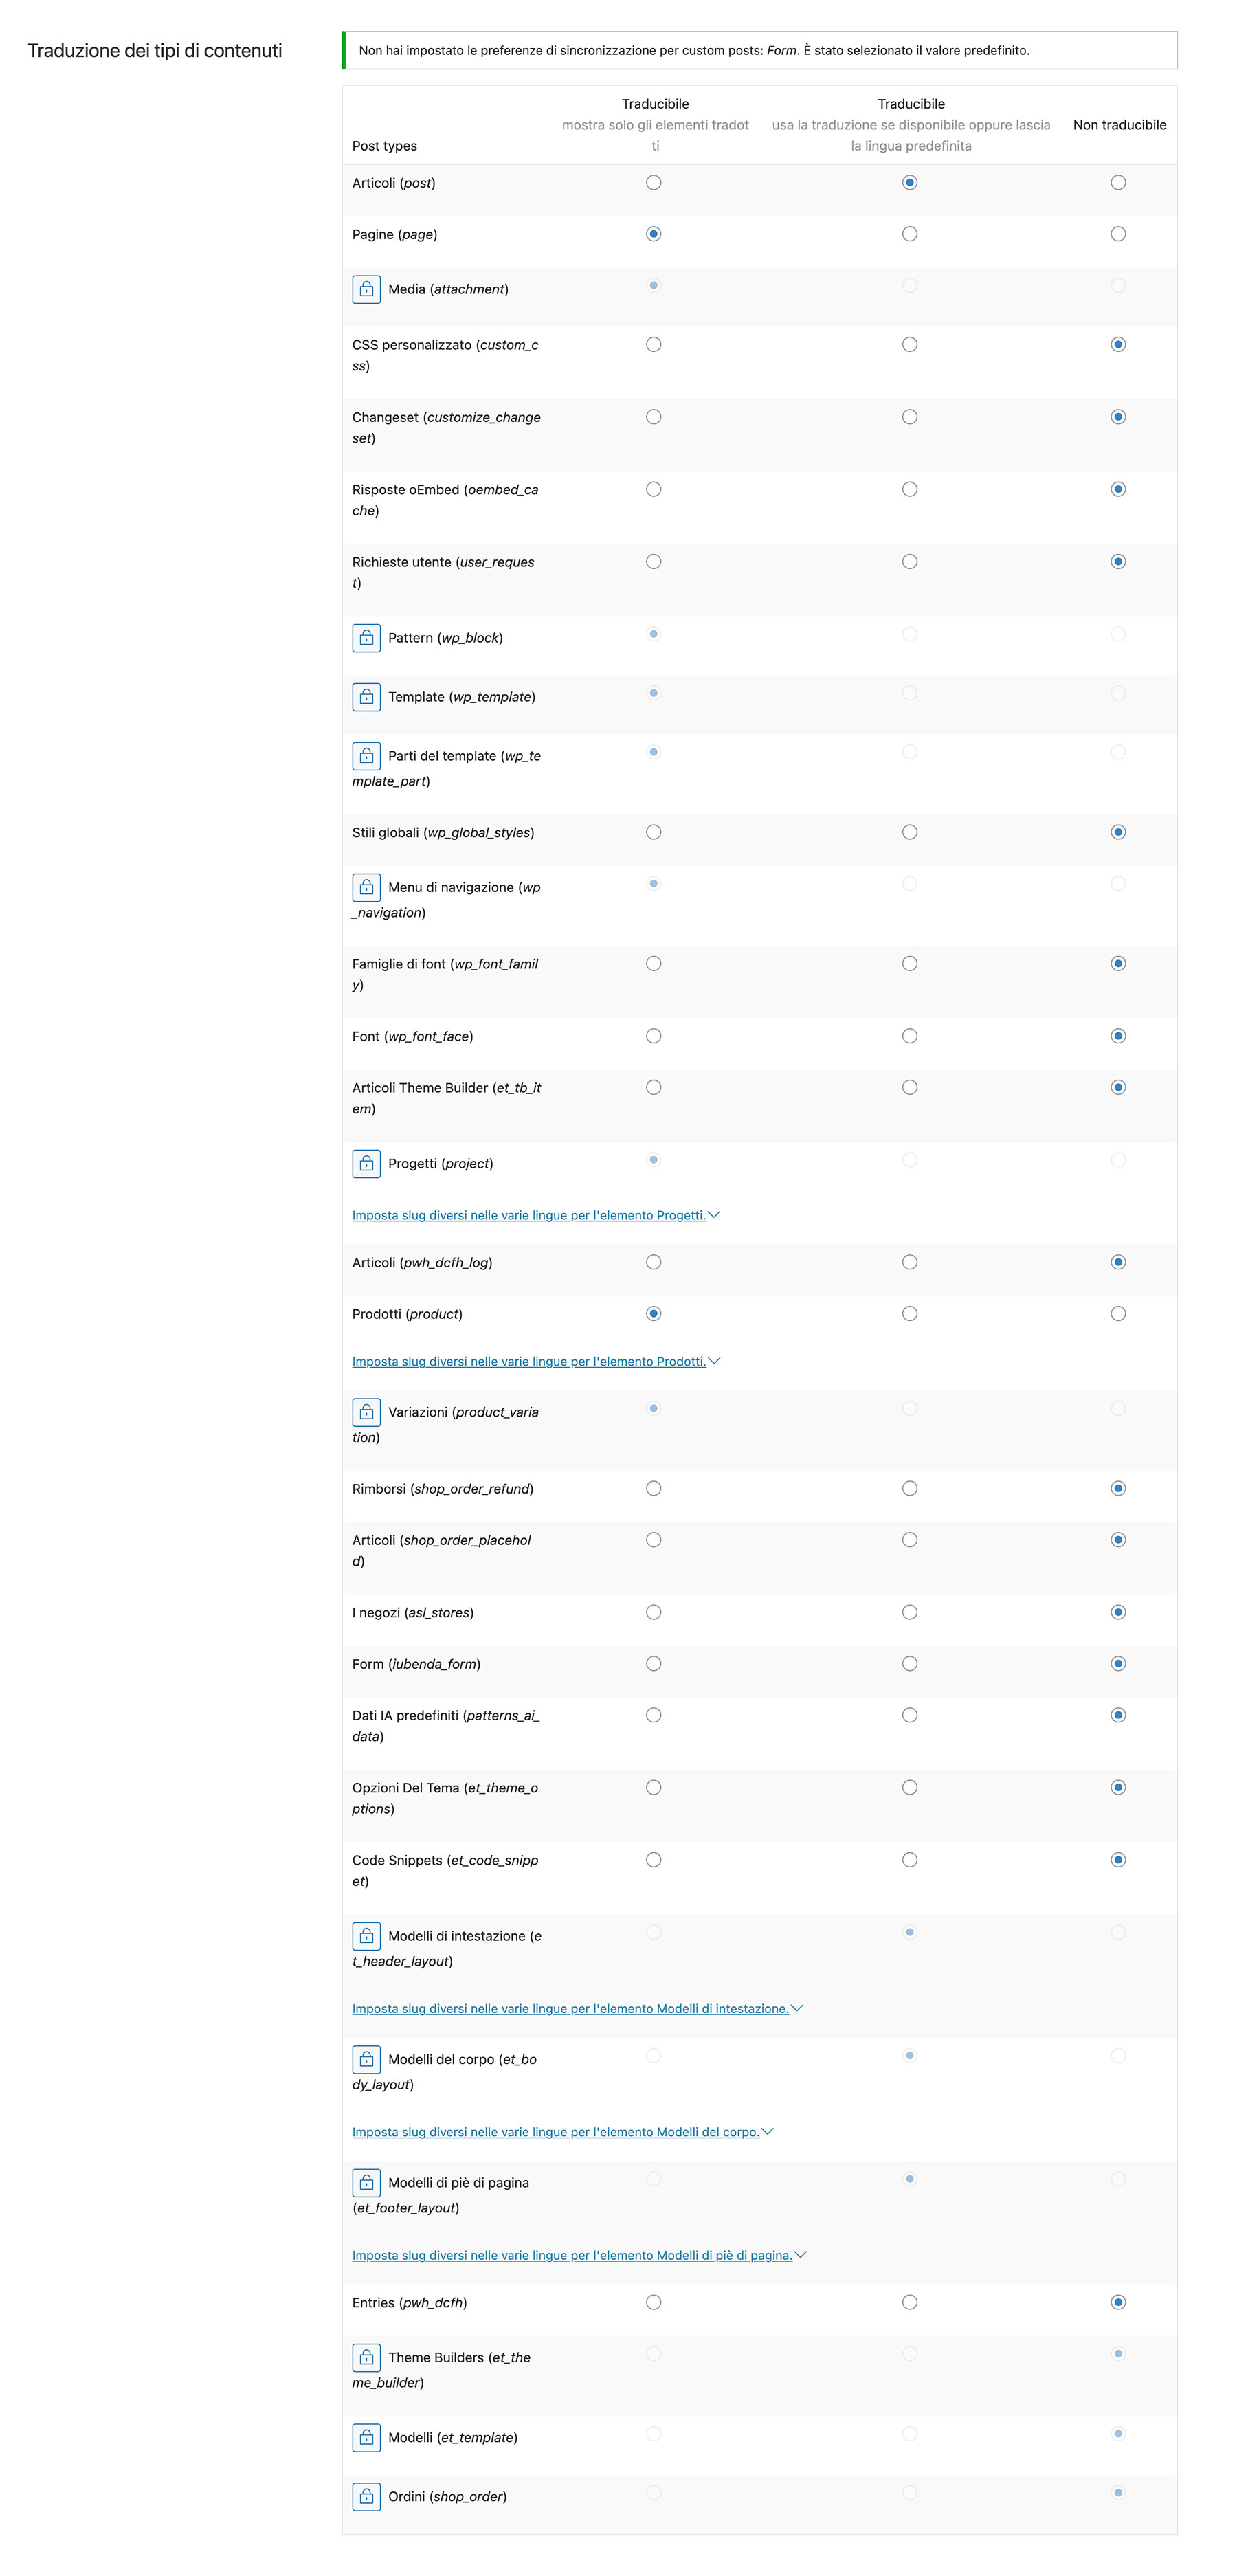Select first Traducibile option for I negozi (asl_stores)
Viewport: 1237px width, 2576px height.
tap(653, 1612)
